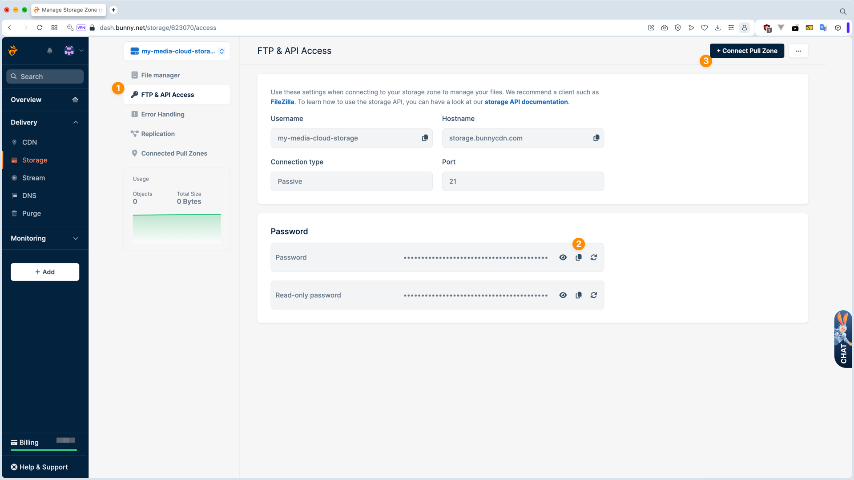854x480 pixels.
Task: Open the CHAT bunny support widget
Action: pyautogui.click(x=843, y=339)
